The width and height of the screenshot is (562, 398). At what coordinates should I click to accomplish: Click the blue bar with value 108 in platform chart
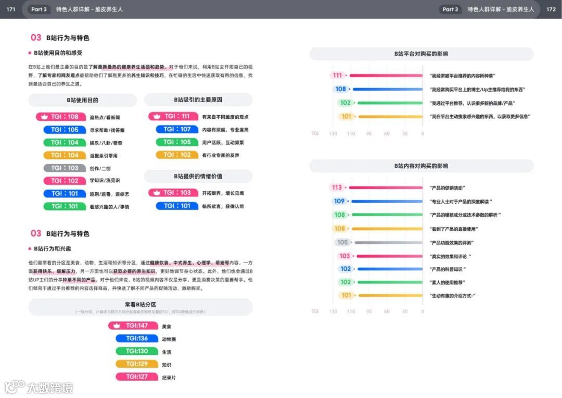388,89
